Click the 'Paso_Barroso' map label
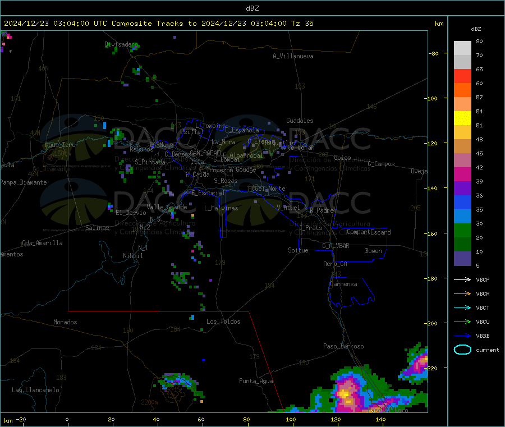 coord(343,346)
